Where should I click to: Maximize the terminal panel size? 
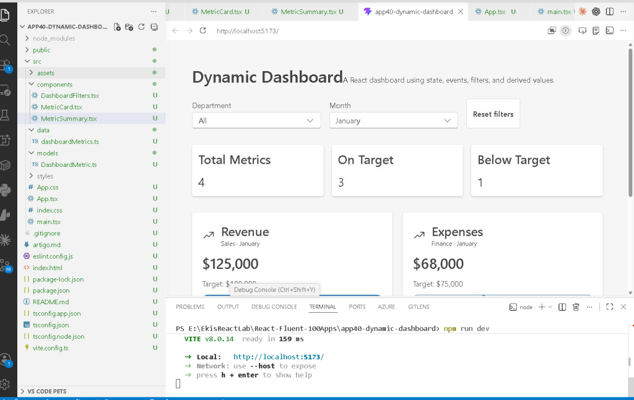[610, 307]
